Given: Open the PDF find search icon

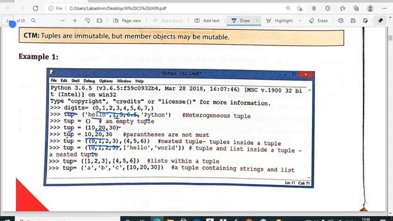Looking at the screenshot, I should (x=33, y=20).
